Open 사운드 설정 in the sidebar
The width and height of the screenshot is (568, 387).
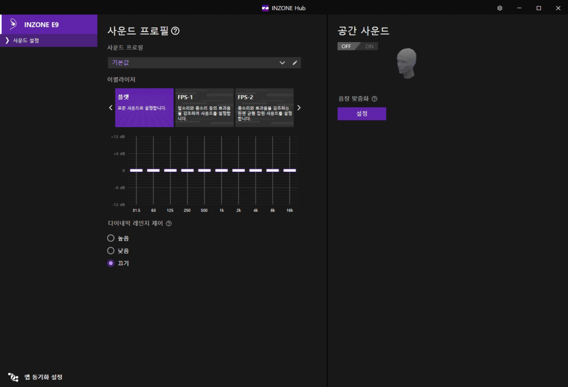(26, 41)
